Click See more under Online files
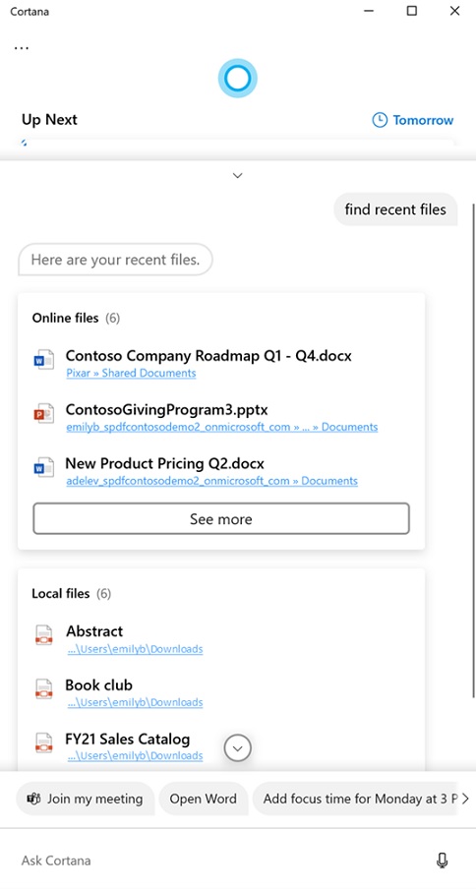 tap(221, 519)
